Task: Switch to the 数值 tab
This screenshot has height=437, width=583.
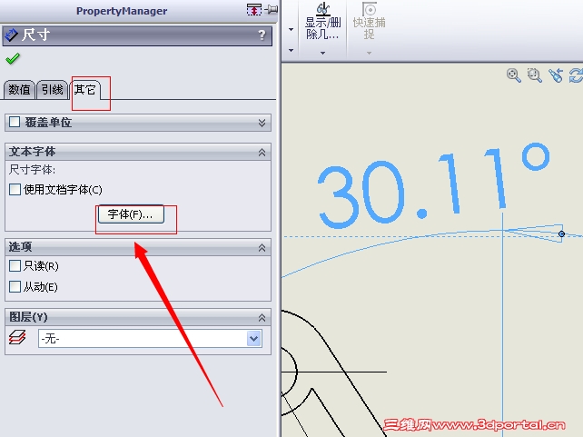Action: (19, 90)
